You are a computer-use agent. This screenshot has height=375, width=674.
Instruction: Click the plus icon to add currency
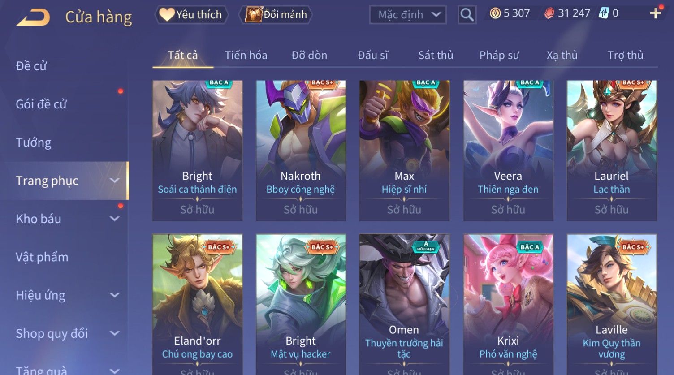click(655, 13)
